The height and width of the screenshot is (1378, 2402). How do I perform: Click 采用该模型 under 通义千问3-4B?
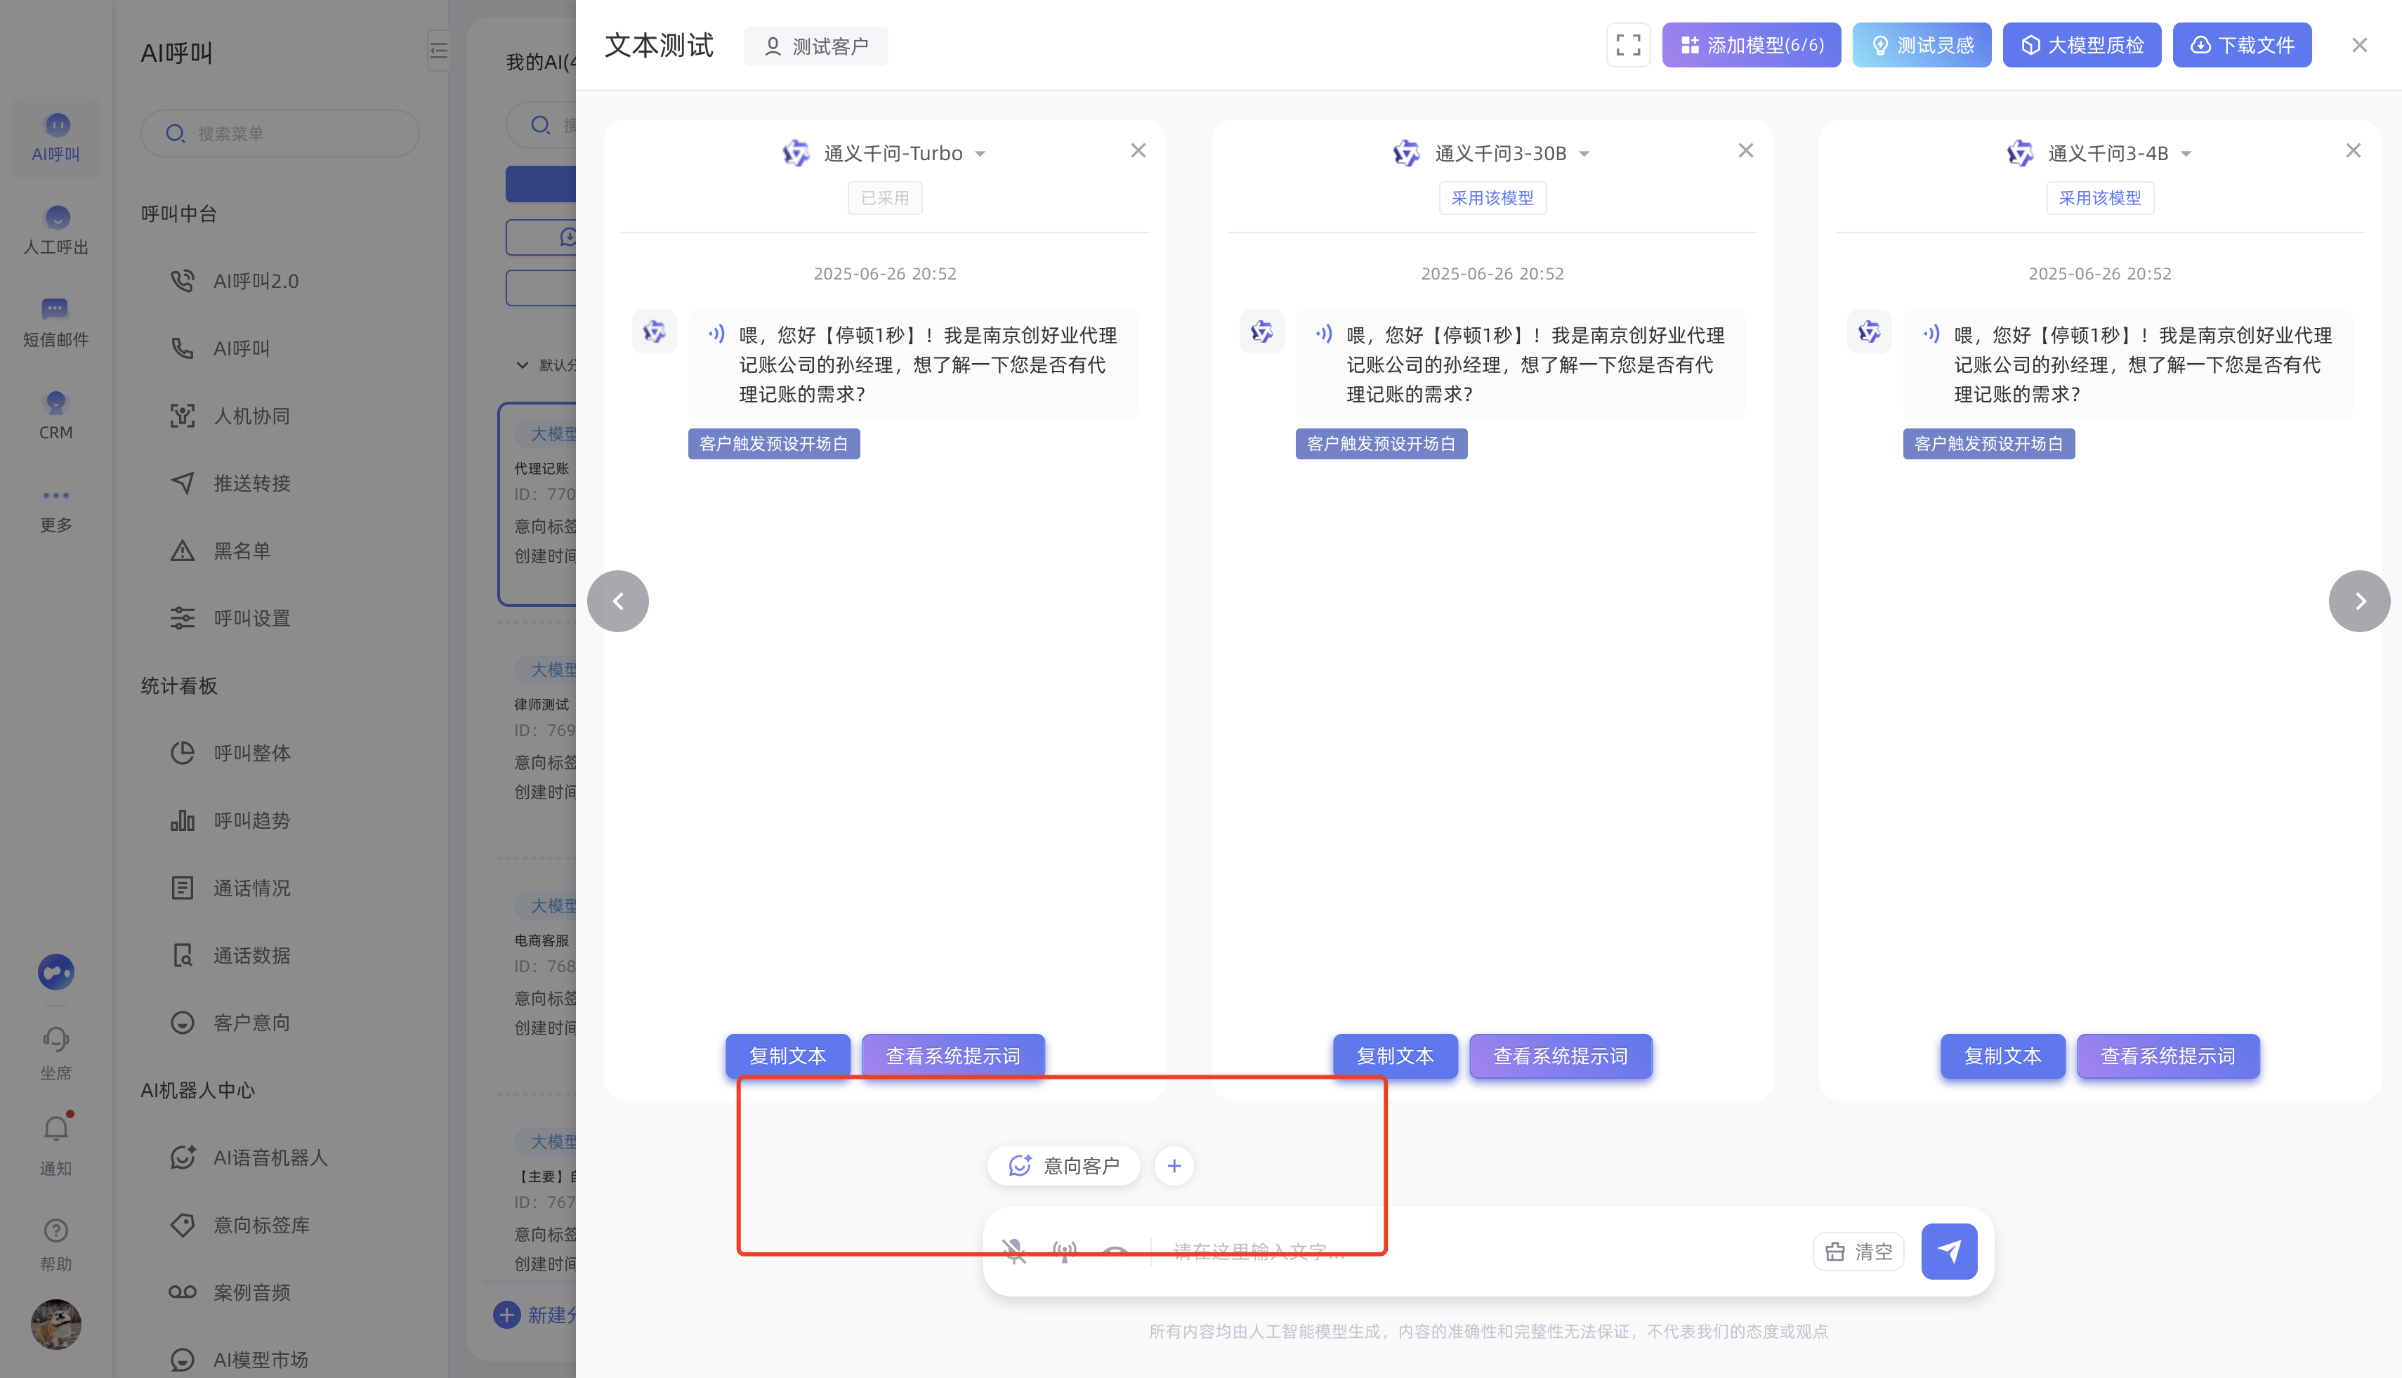pyautogui.click(x=2100, y=198)
